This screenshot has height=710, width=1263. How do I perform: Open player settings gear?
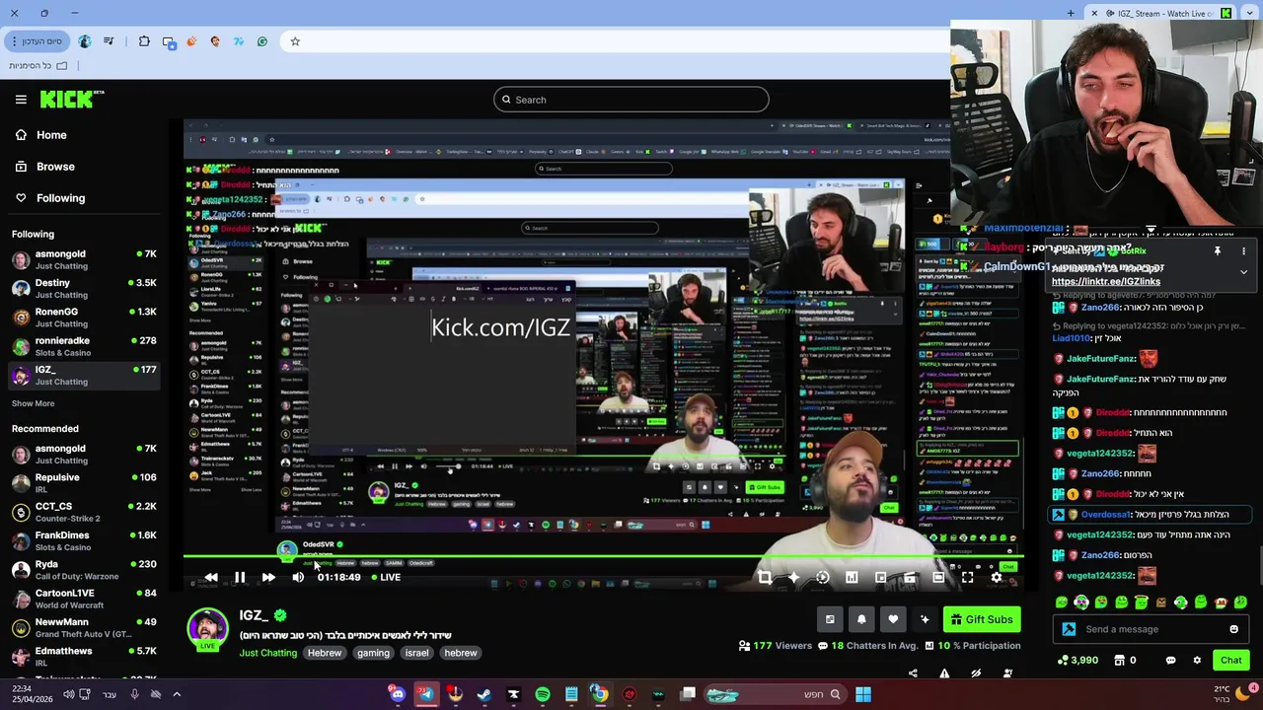[997, 578]
